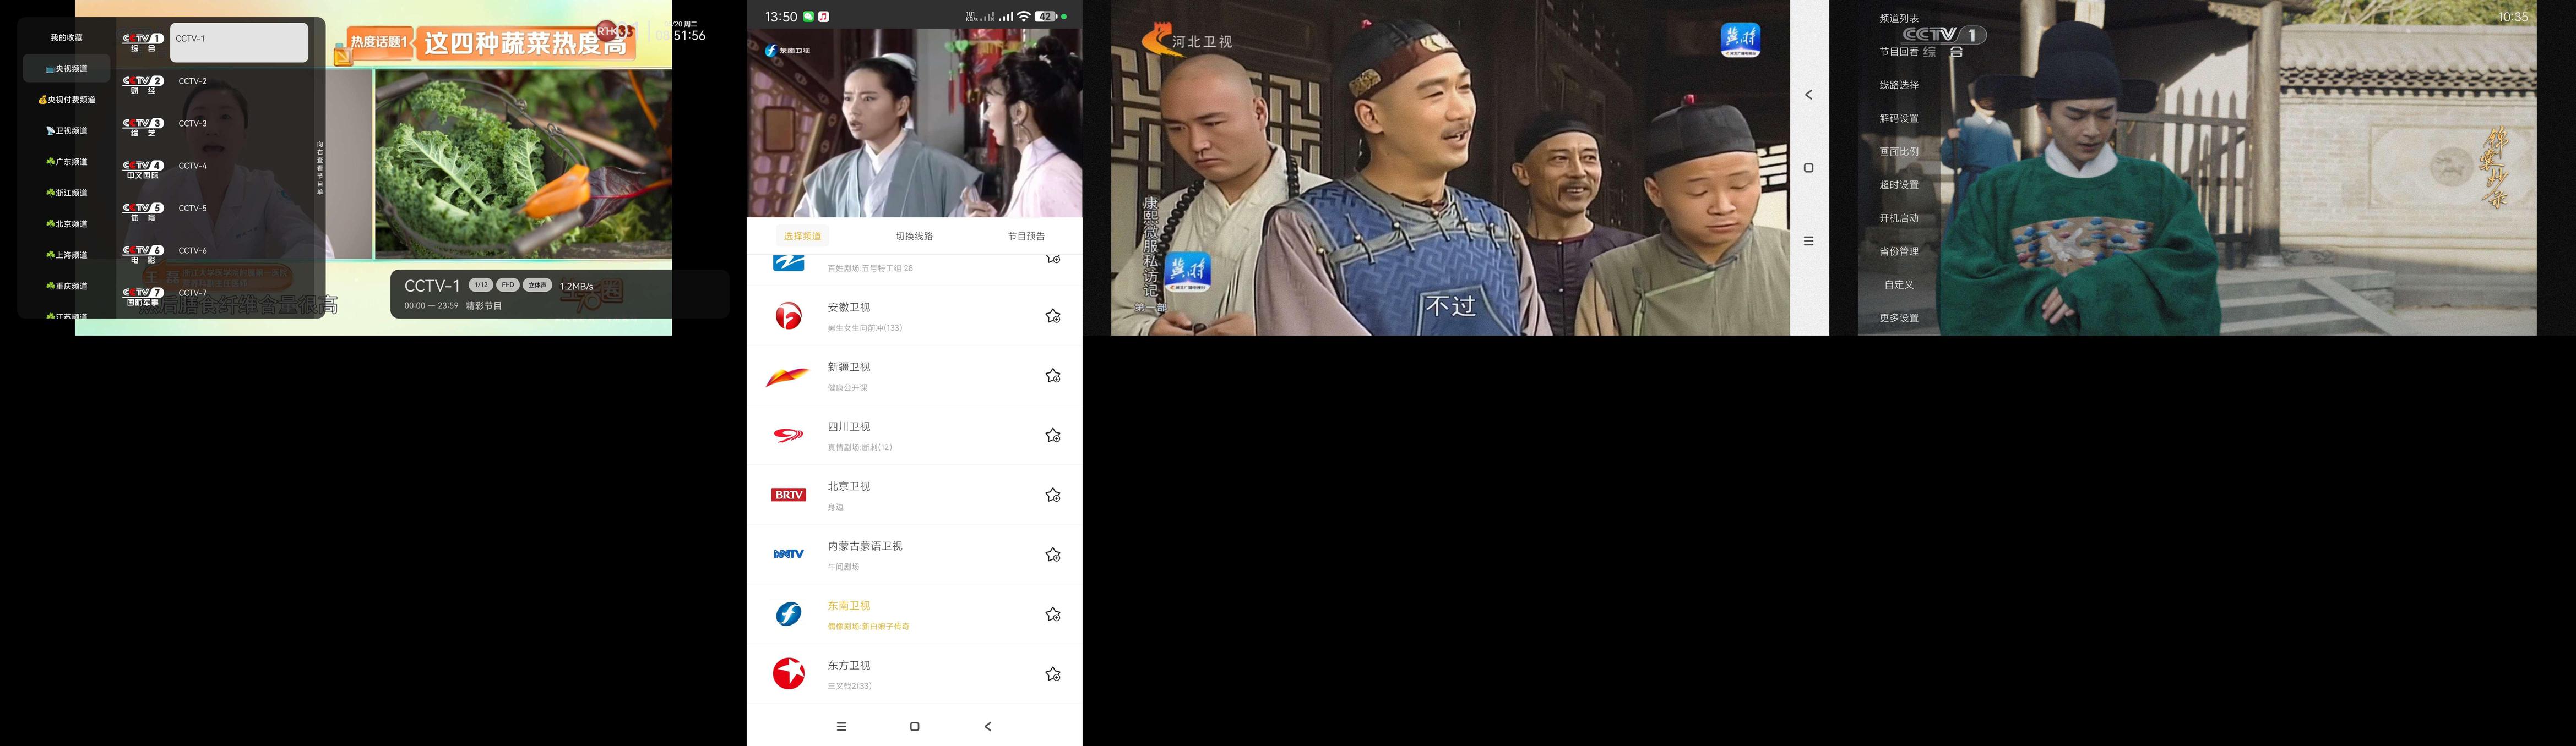This screenshot has height=746, width=2576.
Task: Tap the FHD quality badge on the CCTV-1 info bar
Action: pyautogui.click(x=508, y=286)
